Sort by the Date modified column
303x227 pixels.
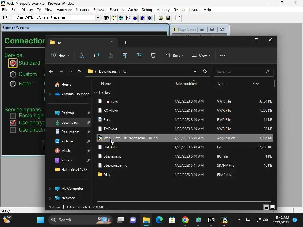click(186, 84)
